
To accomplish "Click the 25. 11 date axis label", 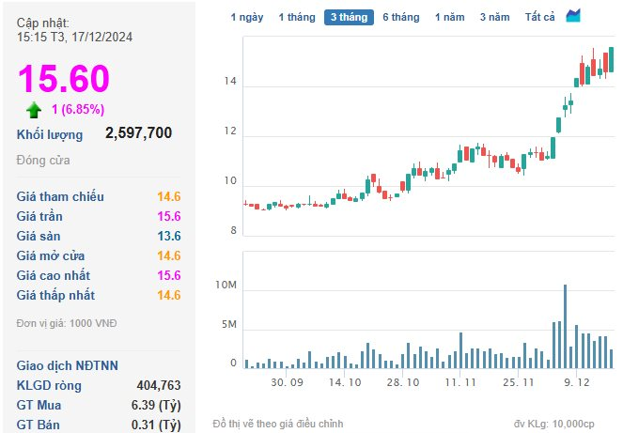I will [519, 382].
